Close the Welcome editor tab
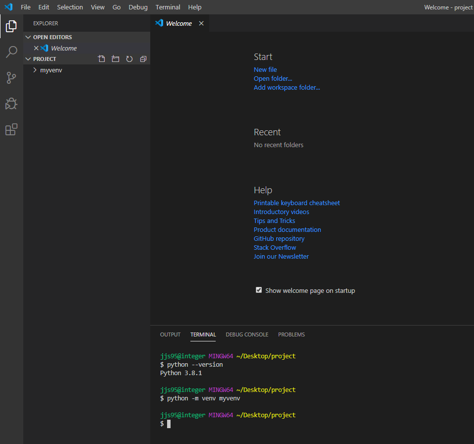 201,23
